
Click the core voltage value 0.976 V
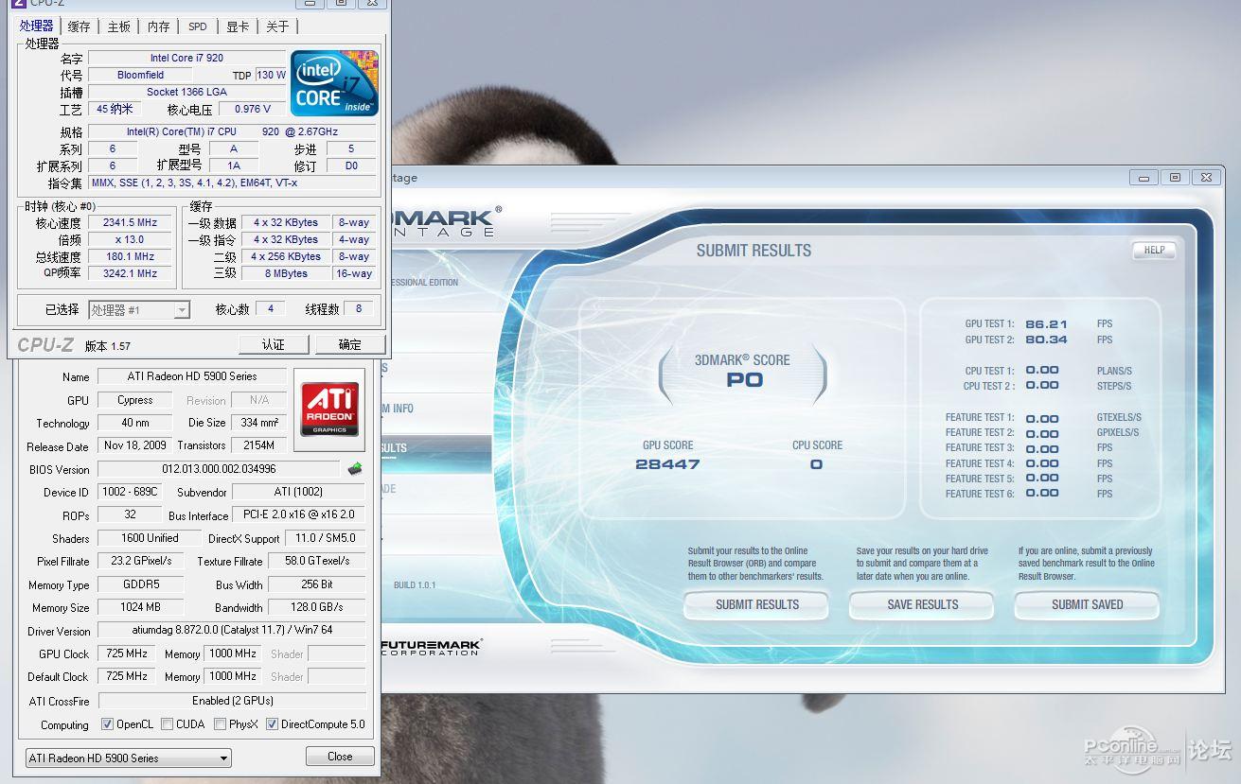(253, 109)
